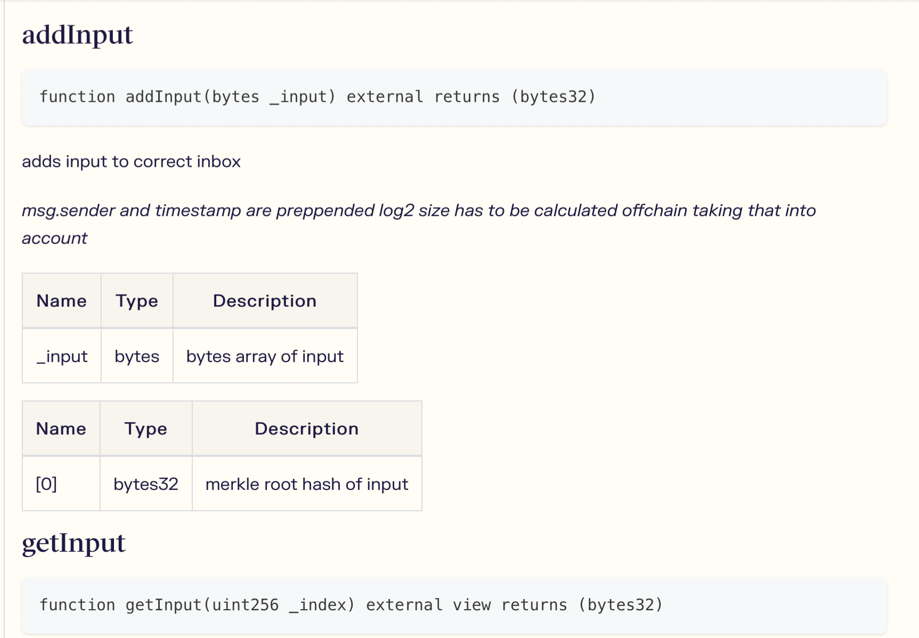The image size is (919, 638).
Task: Click the text 'adds input to correct inbox'
Action: 131,161
